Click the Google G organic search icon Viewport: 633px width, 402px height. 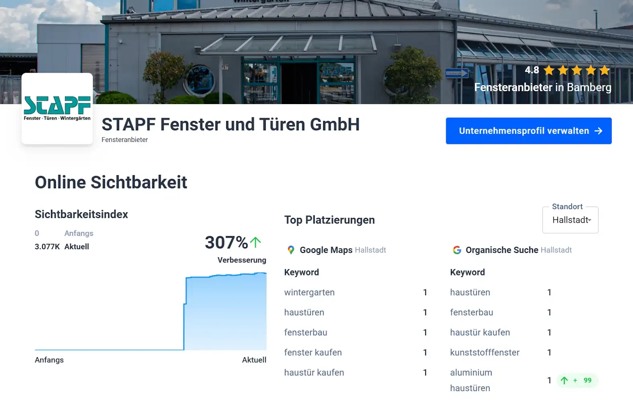pyautogui.click(x=457, y=250)
